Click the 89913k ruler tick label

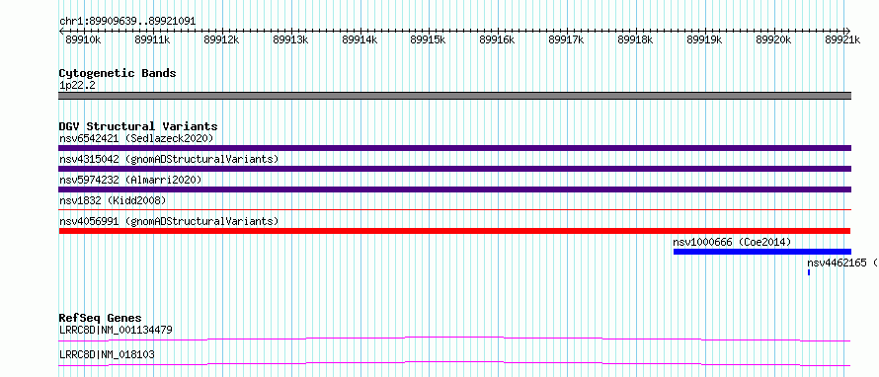coord(290,39)
